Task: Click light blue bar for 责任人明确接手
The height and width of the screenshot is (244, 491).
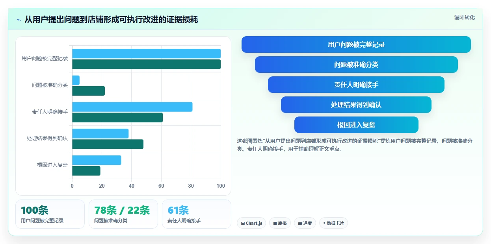Action: pyautogui.click(x=132, y=107)
